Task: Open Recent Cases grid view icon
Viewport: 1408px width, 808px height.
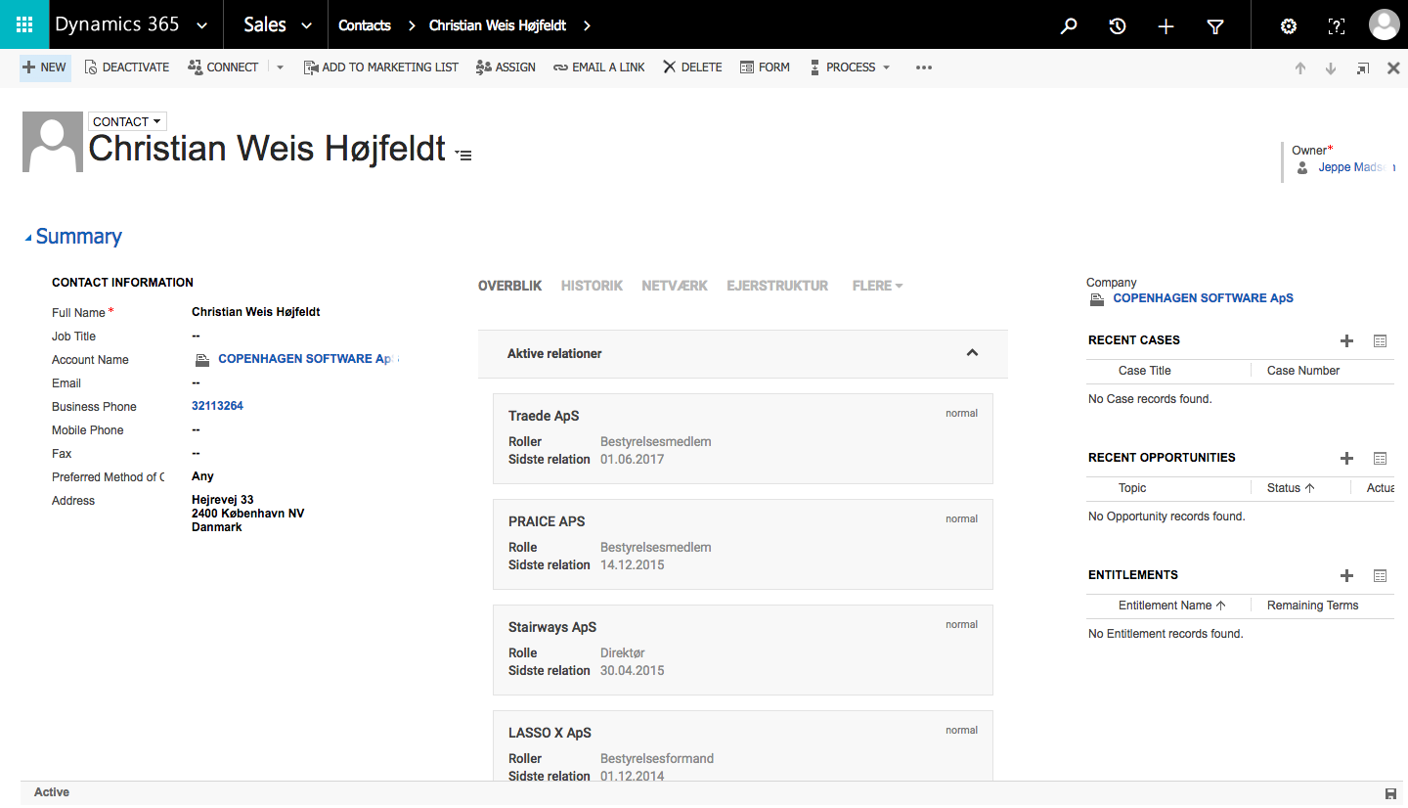Action: (1381, 341)
